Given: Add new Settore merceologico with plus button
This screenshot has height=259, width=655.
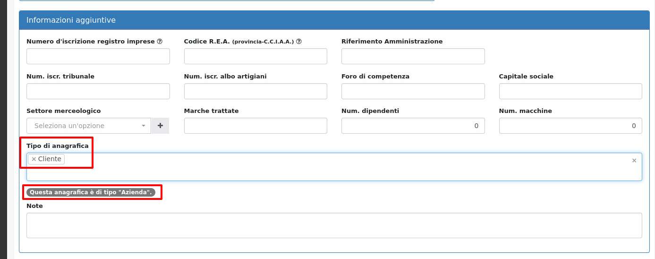Looking at the screenshot, I should [x=160, y=126].
